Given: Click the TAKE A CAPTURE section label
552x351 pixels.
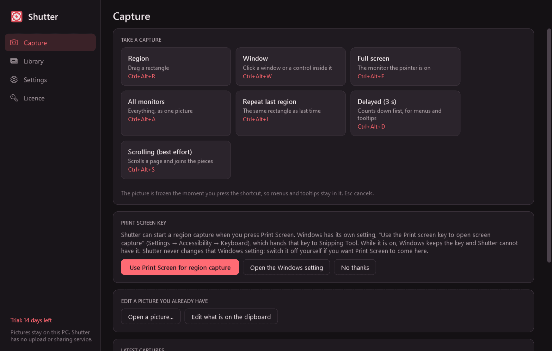Looking at the screenshot, I should click(x=141, y=40).
